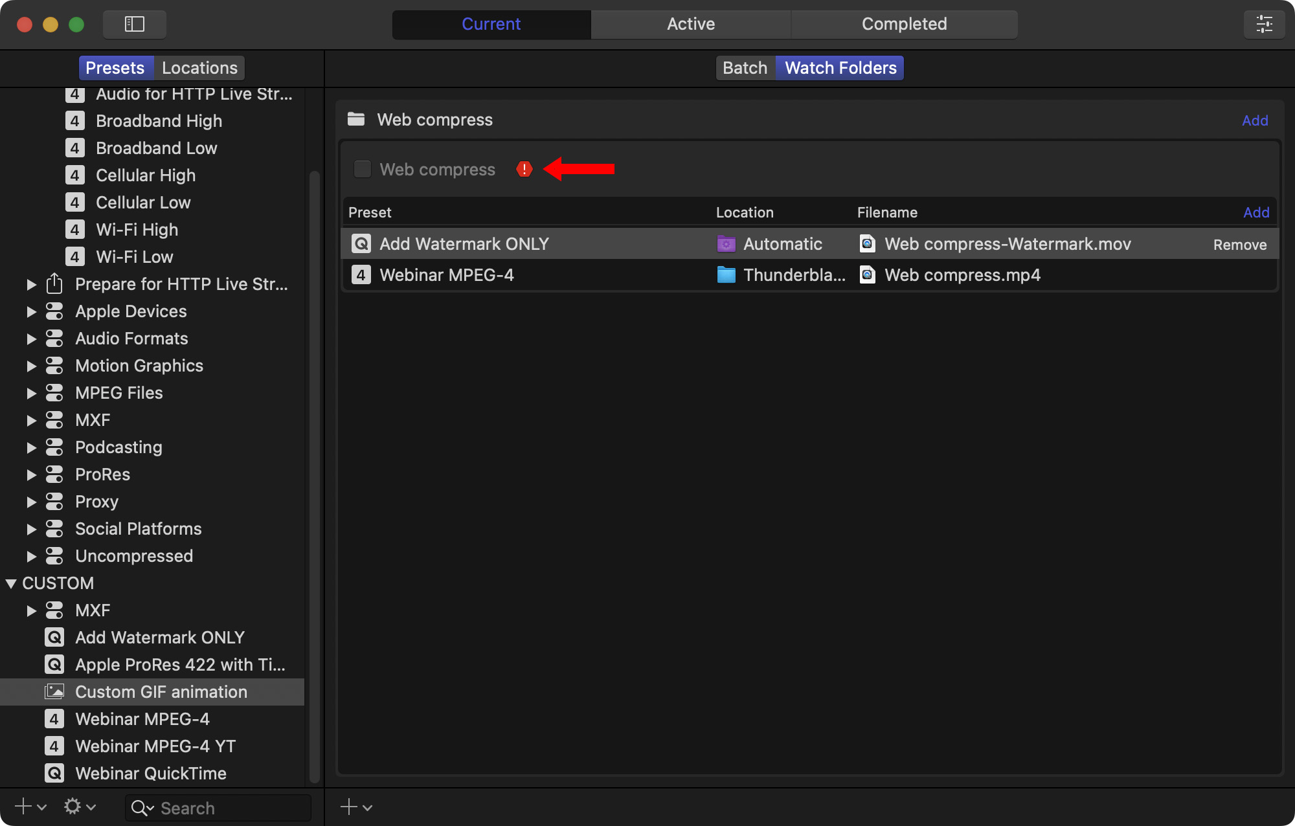The width and height of the screenshot is (1295, 826).
Task: Enable the Web compress checkbox
Action: point(362,170)
